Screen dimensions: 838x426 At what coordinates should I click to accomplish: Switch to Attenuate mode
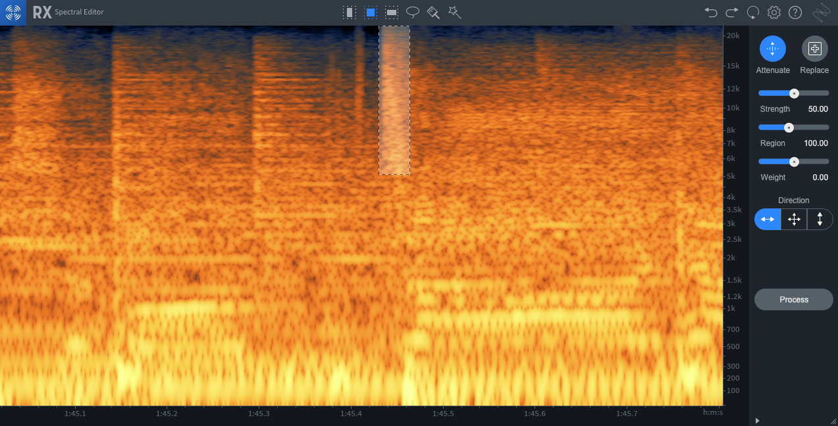pos(773,49)
